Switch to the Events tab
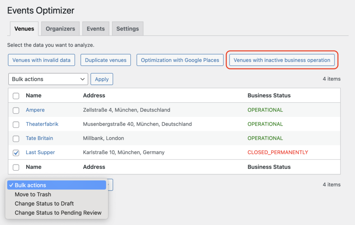 (x=96, y=28)
